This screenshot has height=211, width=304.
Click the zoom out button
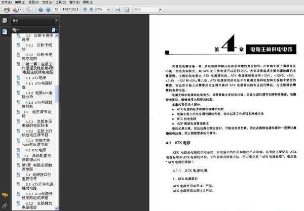(x=85, y=9)
